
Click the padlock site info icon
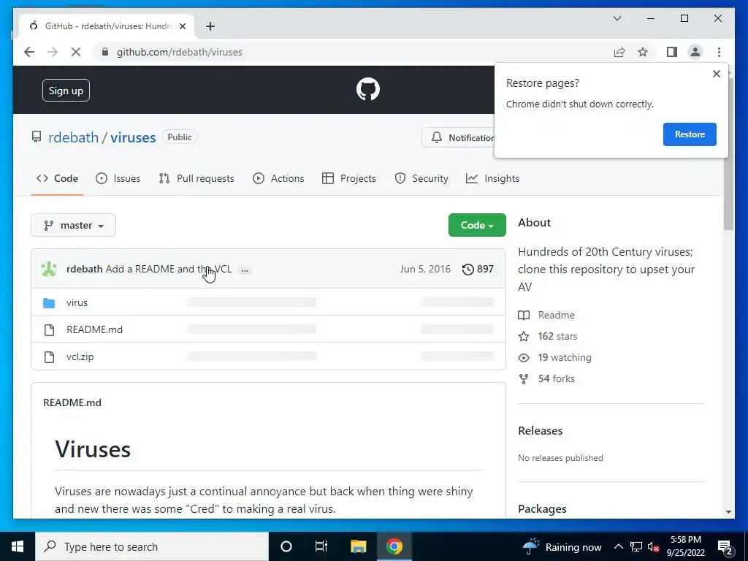point(105,52)
